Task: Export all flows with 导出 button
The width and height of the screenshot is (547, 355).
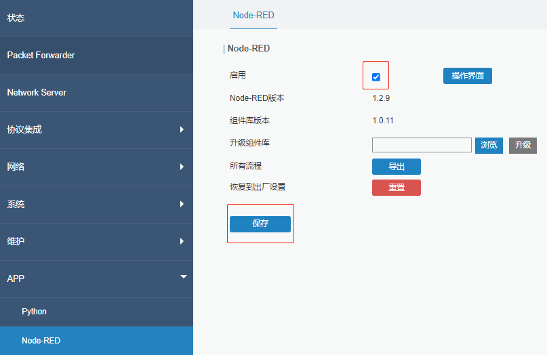Action: click(x=397, y=167)
